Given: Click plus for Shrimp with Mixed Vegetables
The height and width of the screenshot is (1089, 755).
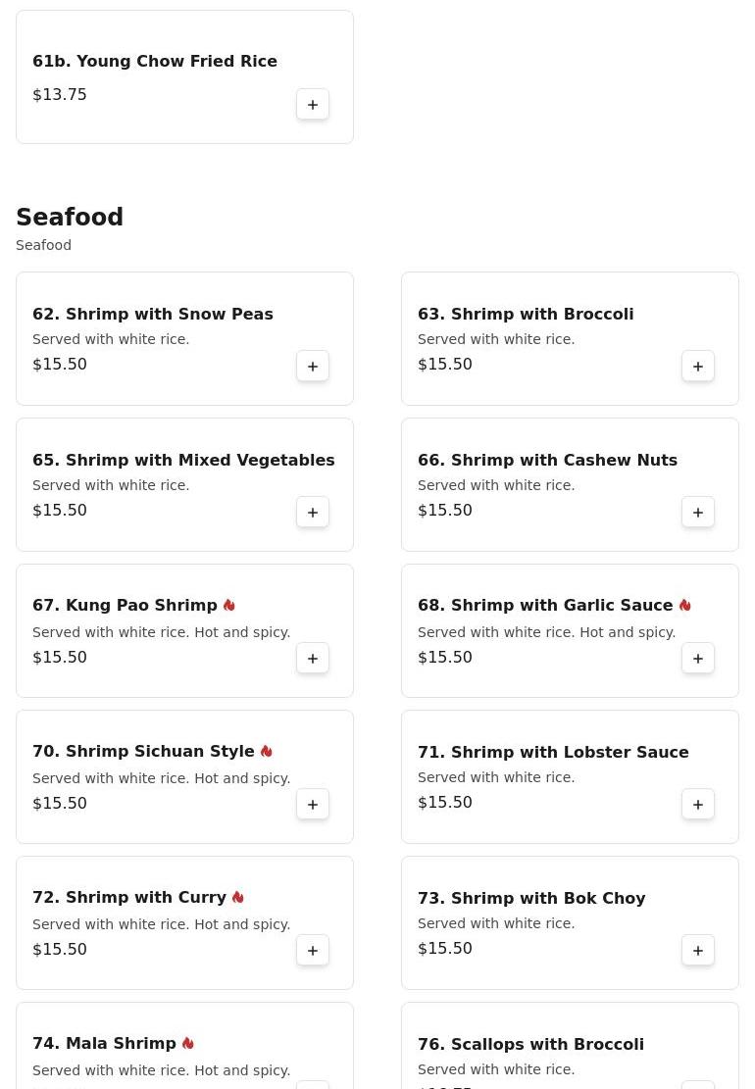Looking at the screenshot, I should [x=313, y=513].
